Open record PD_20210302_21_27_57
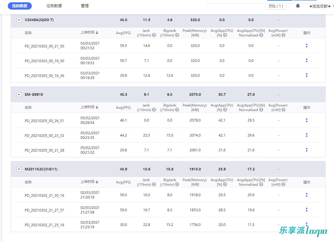Viewport: 334px width, 241px height. tap(44, 210)
